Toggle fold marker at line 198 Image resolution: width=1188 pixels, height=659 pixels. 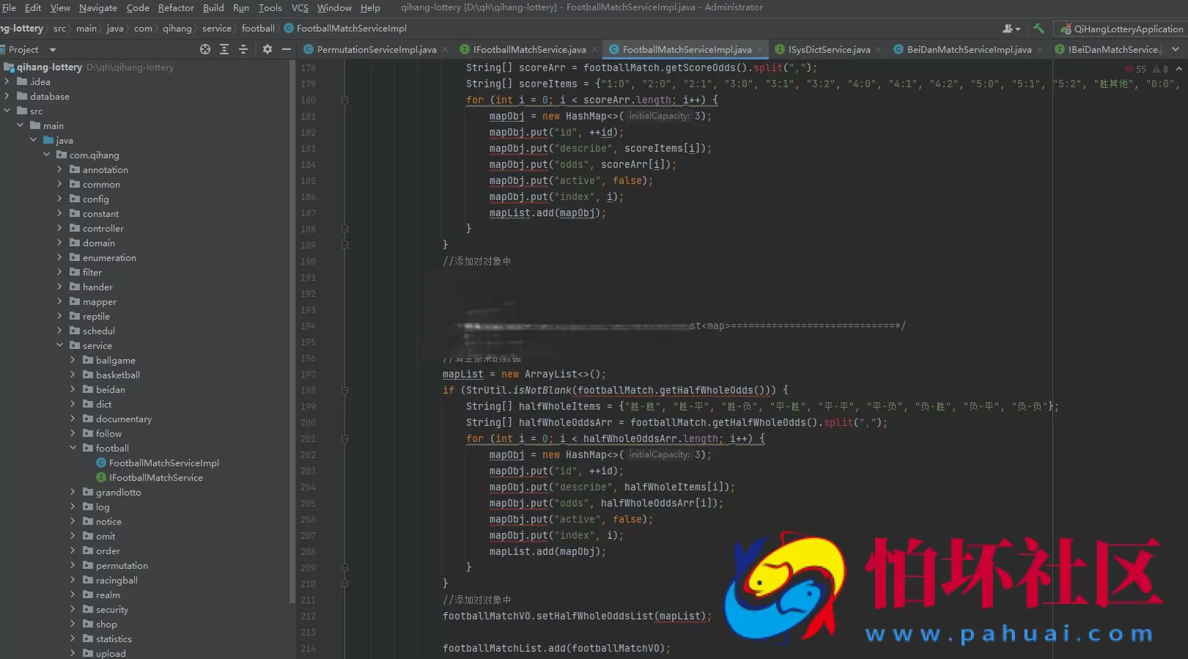click(344, 391)
